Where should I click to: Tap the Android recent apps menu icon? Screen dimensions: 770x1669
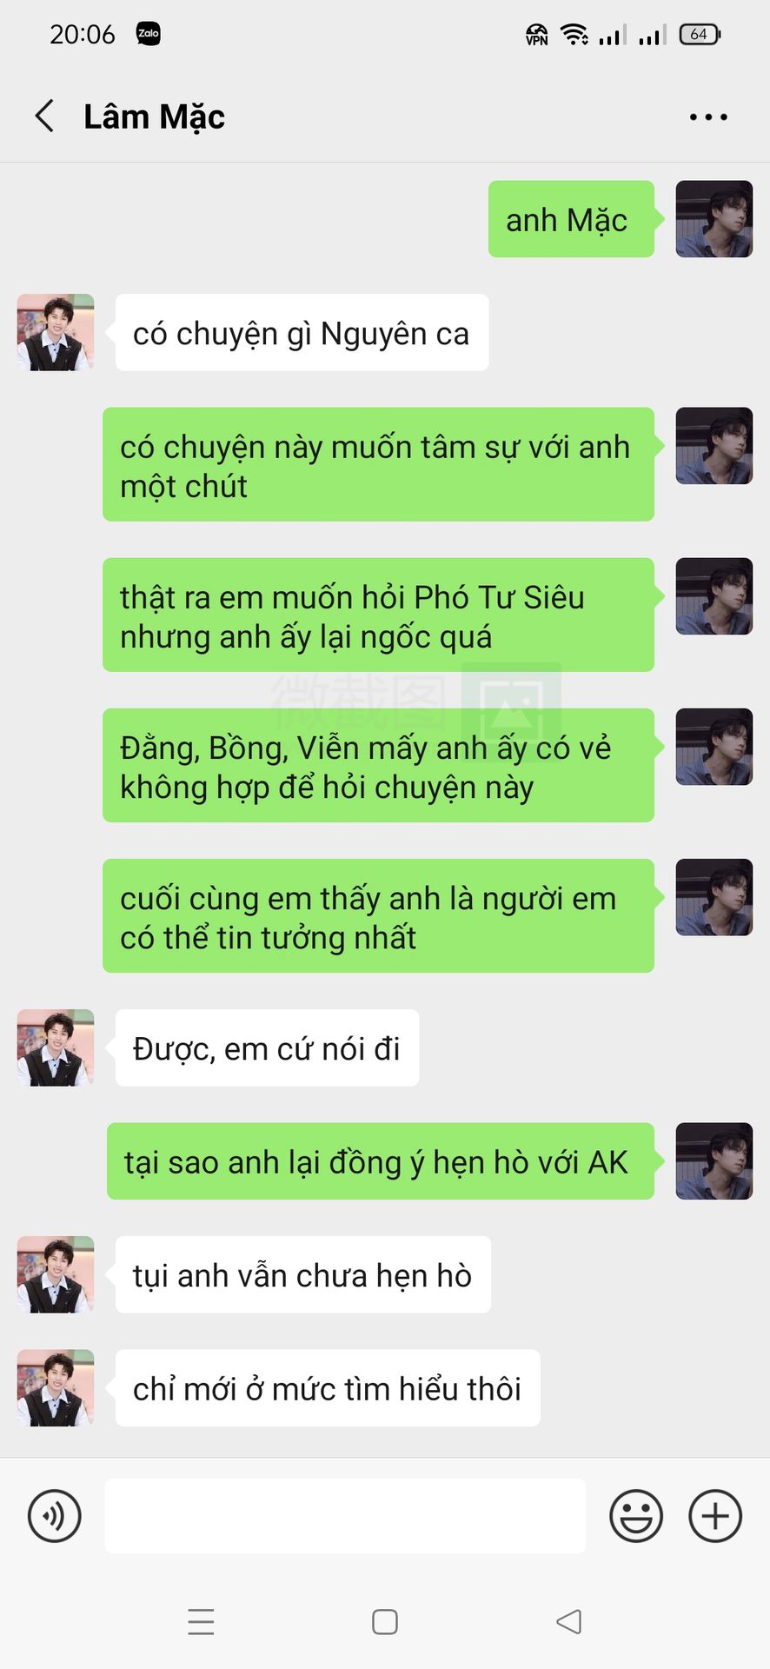(201, 1622)
